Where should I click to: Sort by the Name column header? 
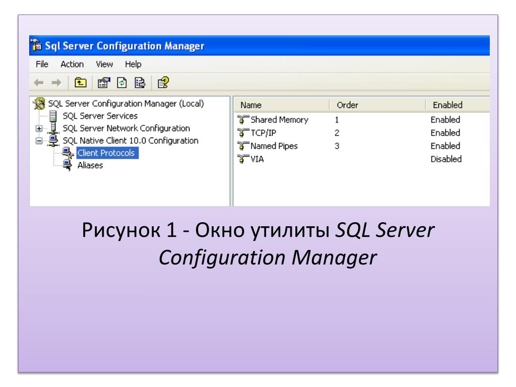pyautogui.click(x=281, y=105)
